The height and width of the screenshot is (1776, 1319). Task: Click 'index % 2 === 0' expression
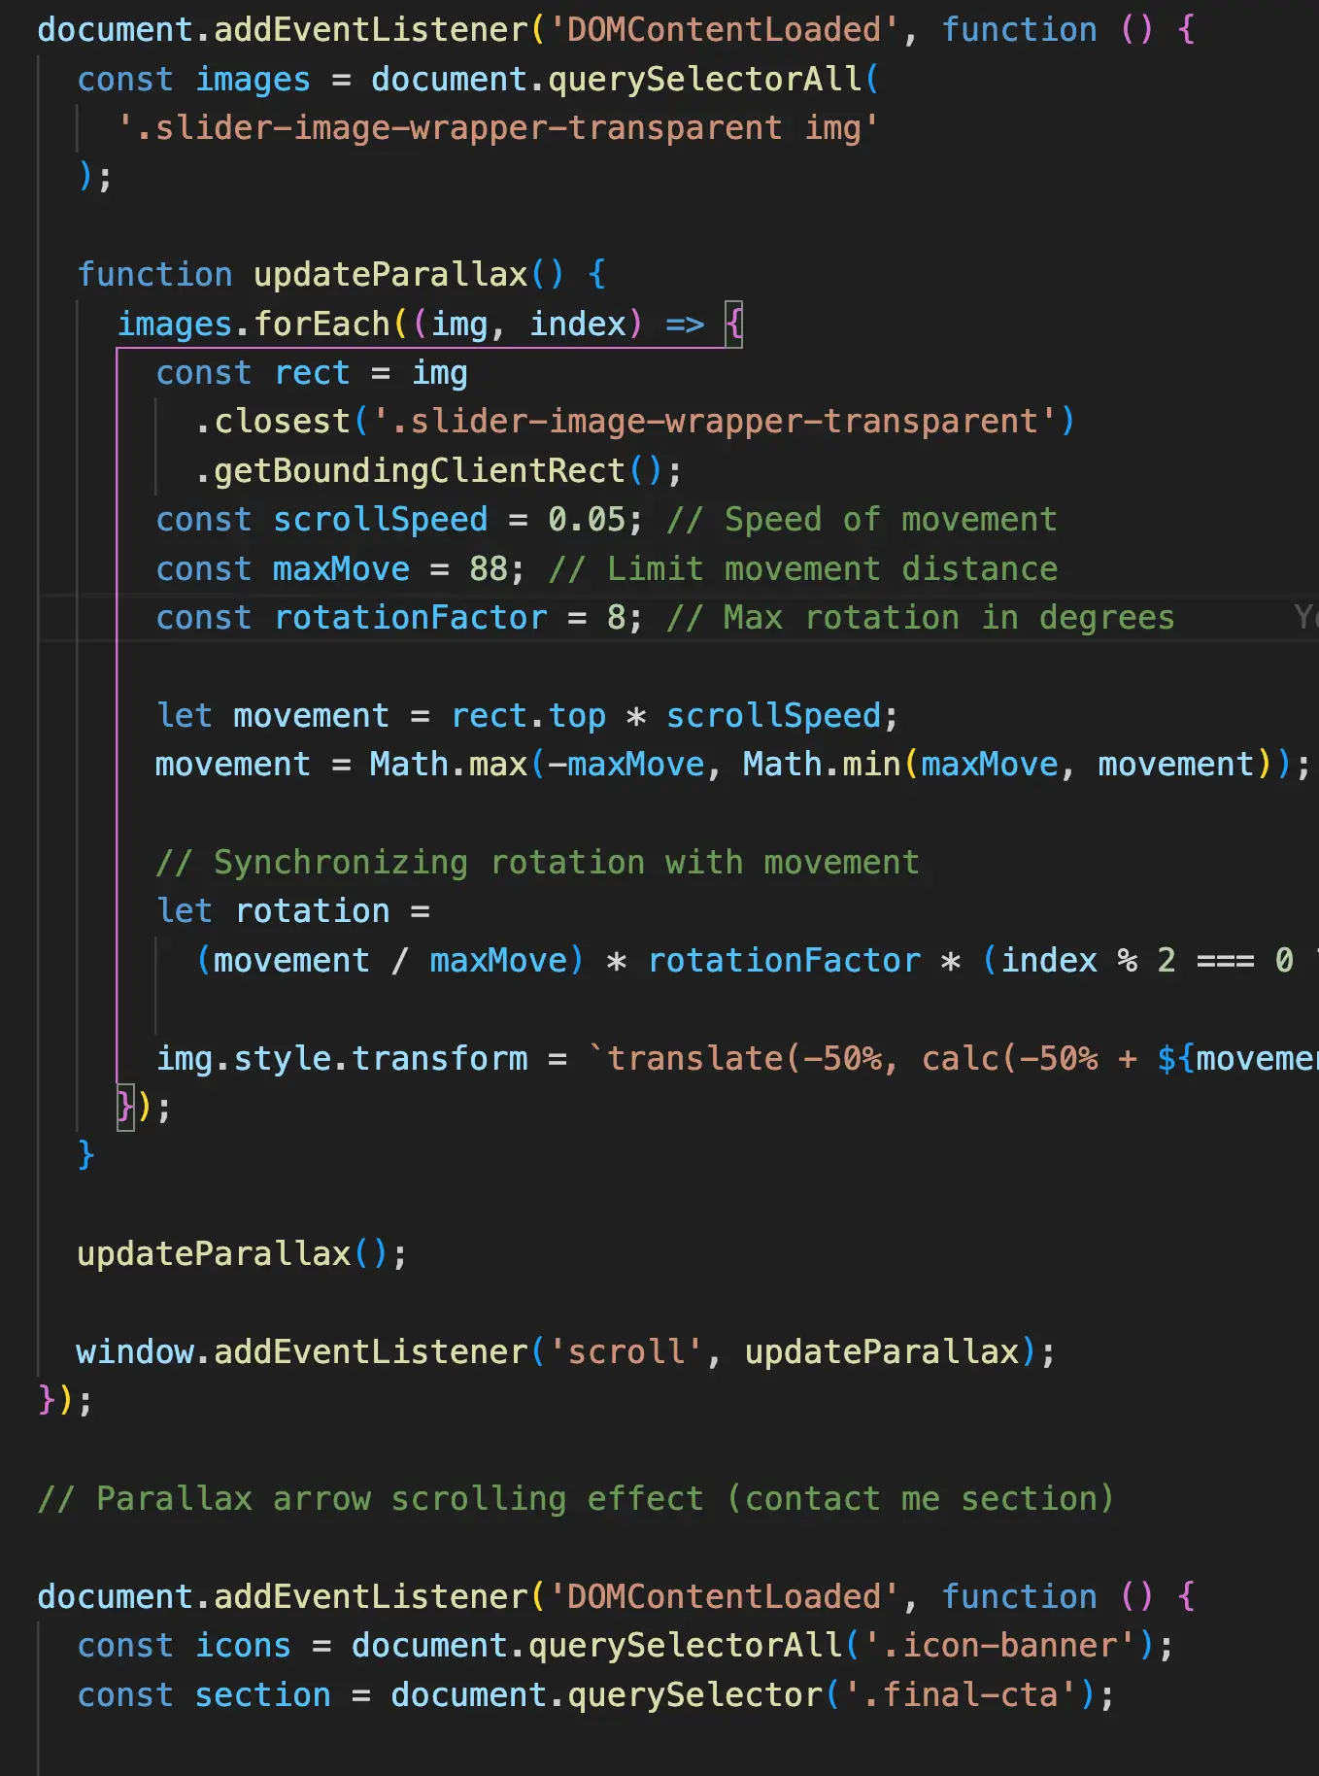pos(1147,961)
